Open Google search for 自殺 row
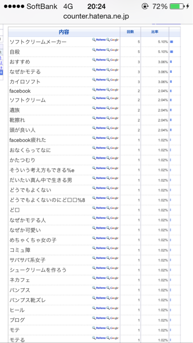Viewport: 193px width, 343px height. click(112, 50)
